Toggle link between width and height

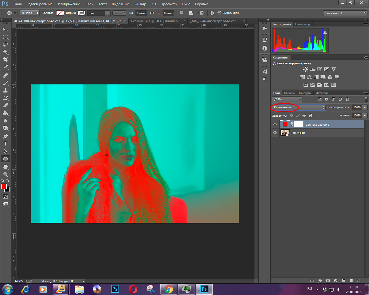152,13
